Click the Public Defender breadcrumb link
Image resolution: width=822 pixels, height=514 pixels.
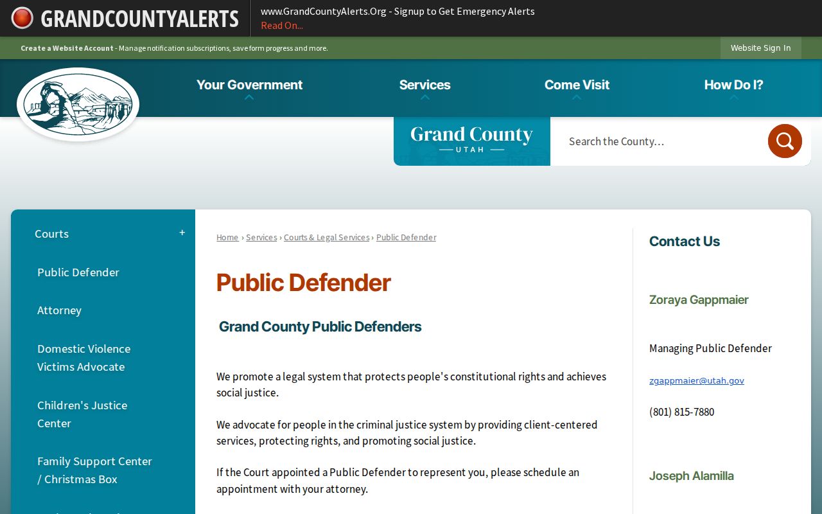(x=406, y=238)
